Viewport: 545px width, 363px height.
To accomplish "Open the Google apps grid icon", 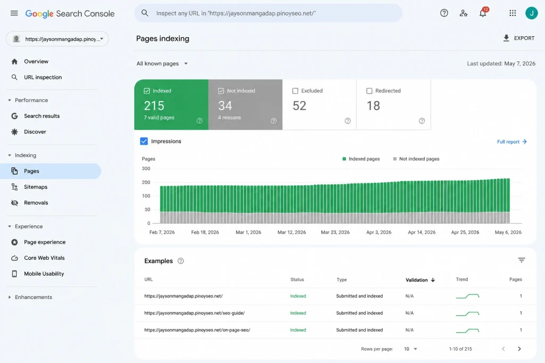I will (x=513, y=13).
